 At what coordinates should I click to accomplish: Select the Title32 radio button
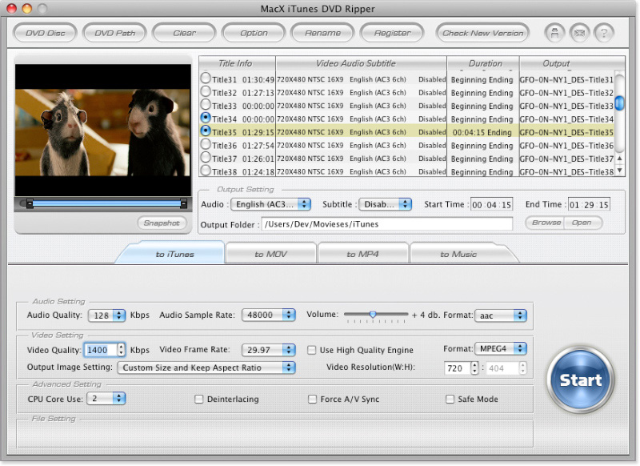[x=206, y=91]
